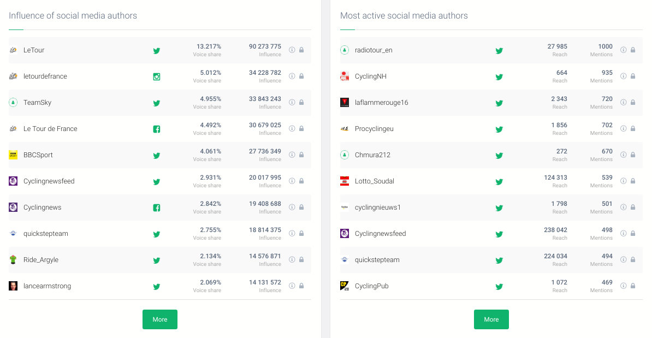Screen dimensions: 652x338
Task: Click the info icon for radiotour_en
Action: 624,50
